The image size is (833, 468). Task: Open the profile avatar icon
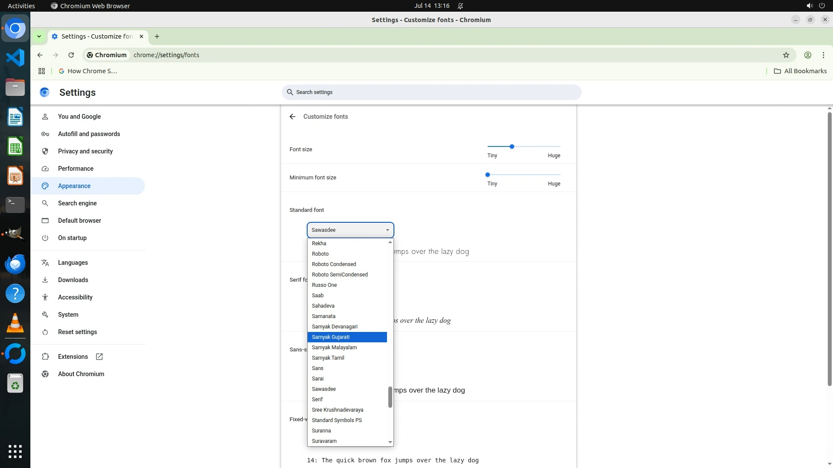807,55
